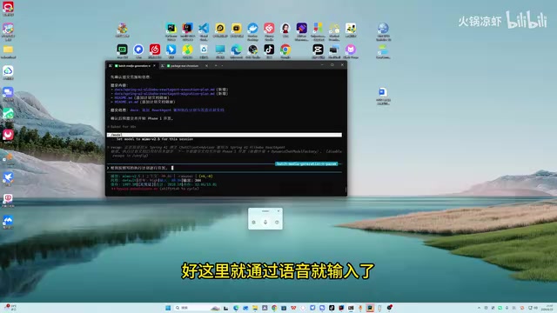The image size is (557, 313).
Task: Open This PC monitor desktop icon
Action: pos(220,50)
